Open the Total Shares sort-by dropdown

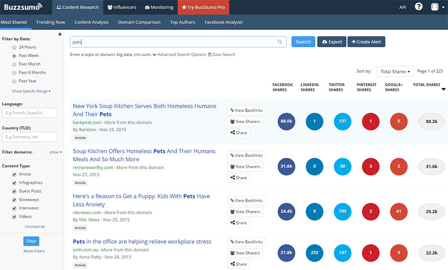coord(395,72)
